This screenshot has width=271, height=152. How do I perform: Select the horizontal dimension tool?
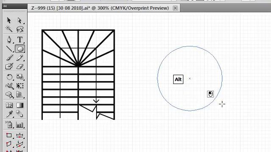[20, 135]
